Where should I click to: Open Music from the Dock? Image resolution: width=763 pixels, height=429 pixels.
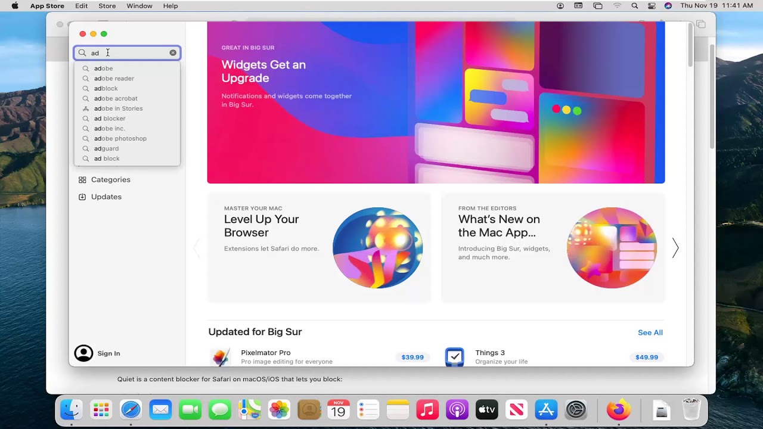pos(427,410)
